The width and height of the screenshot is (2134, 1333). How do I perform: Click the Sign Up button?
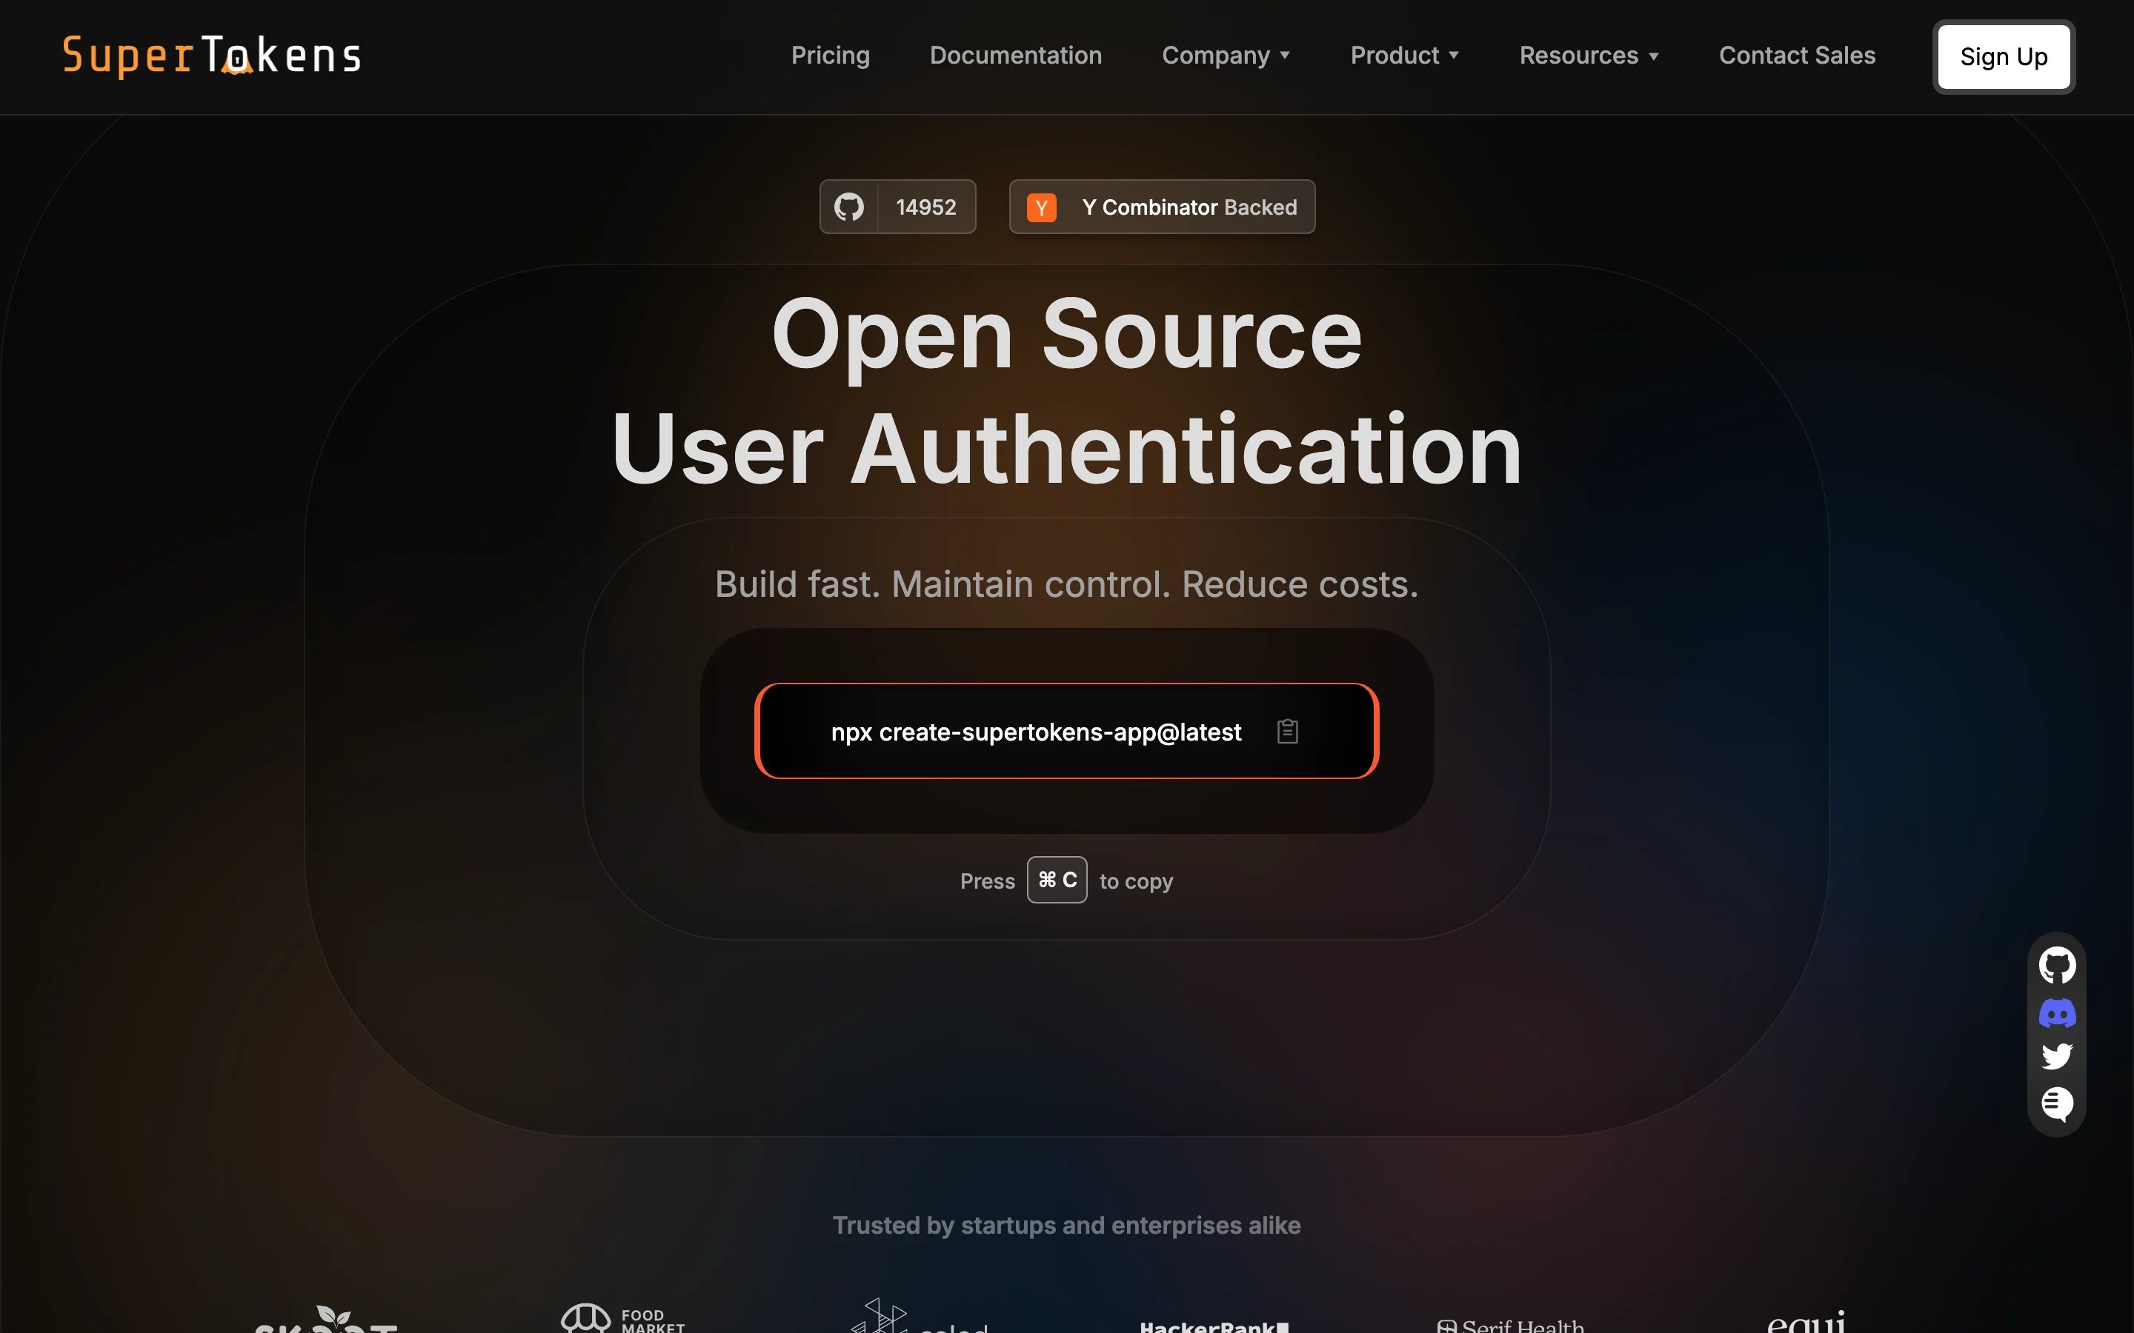[x=2003, y=56]
